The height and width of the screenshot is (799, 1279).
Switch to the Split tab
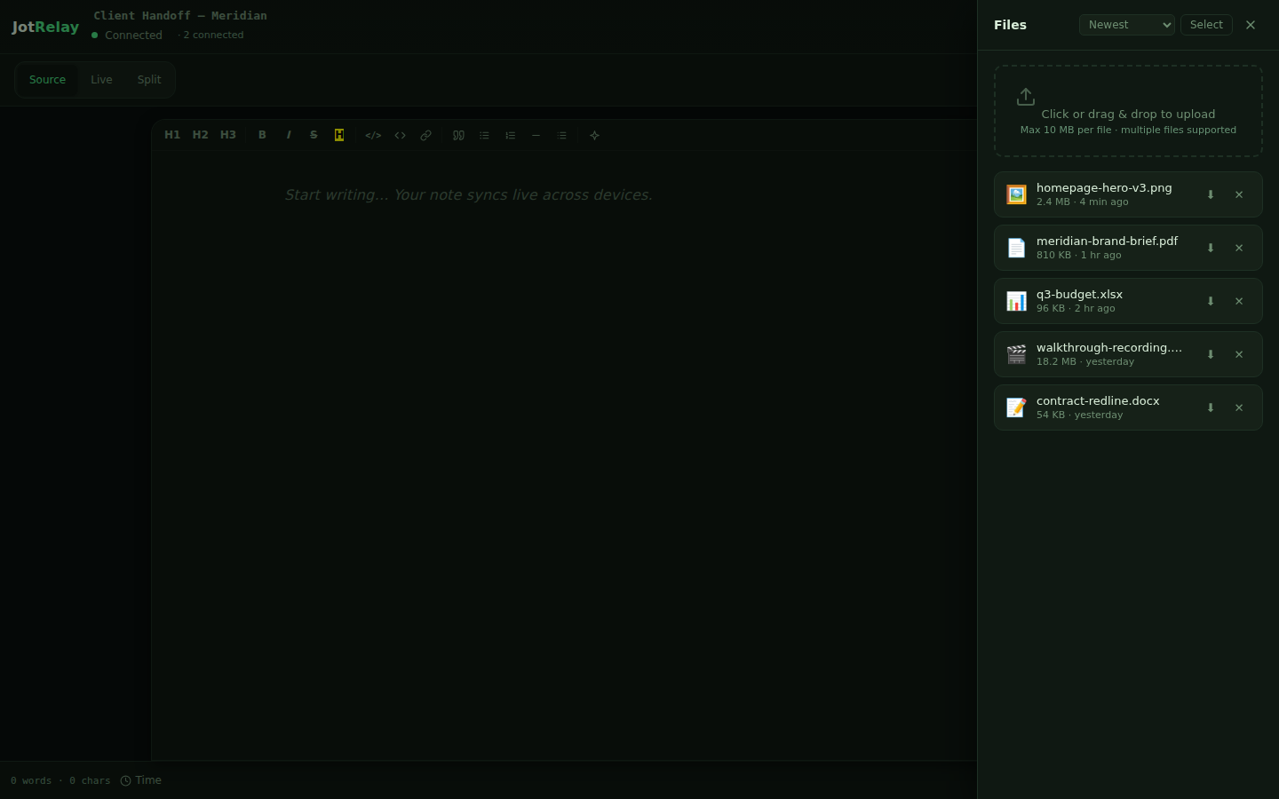pyautogui.click(x=149, y=80)
